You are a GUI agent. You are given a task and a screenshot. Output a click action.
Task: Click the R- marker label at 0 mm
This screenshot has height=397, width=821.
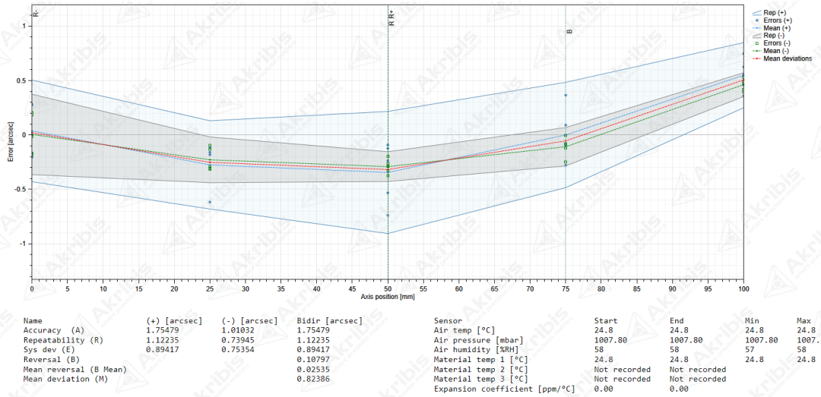click(x=35, y=14)
